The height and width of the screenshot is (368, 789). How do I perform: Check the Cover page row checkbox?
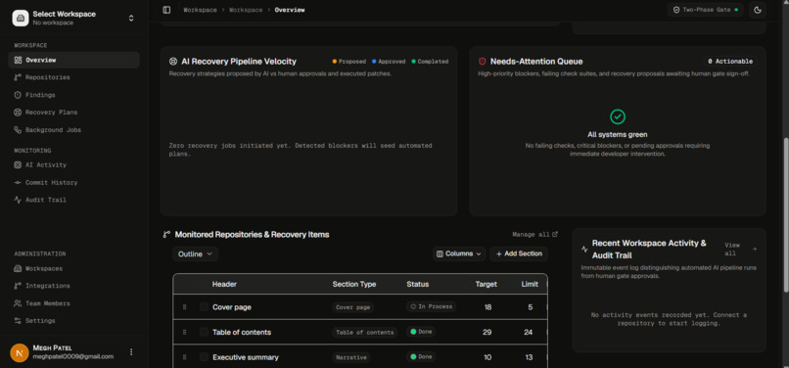pos(204,307)
